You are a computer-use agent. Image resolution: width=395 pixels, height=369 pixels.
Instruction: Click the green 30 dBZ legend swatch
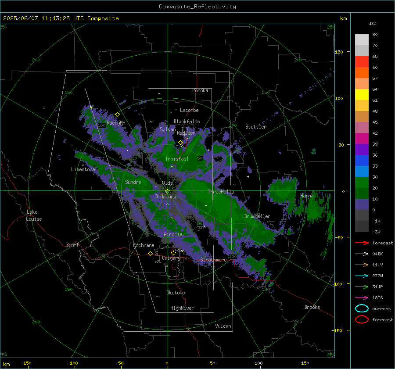coord(362,182)
